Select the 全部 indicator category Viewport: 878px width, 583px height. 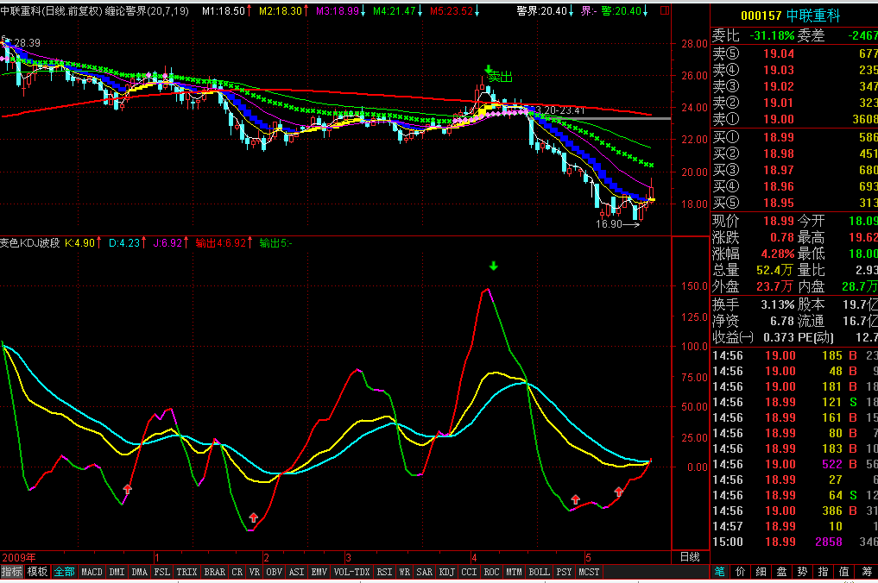pyautogui.click(x=64, y=572)
